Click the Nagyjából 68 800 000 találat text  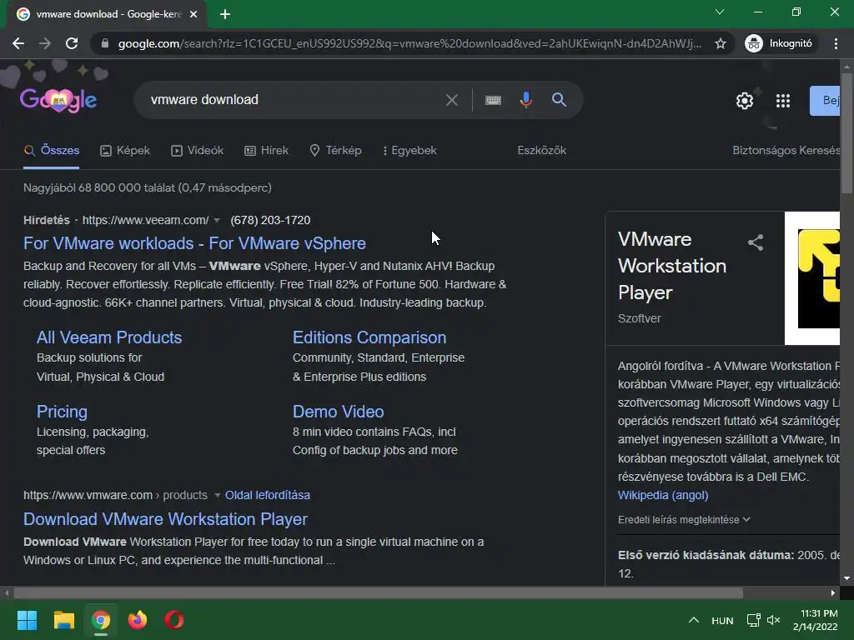coord(148,187)
